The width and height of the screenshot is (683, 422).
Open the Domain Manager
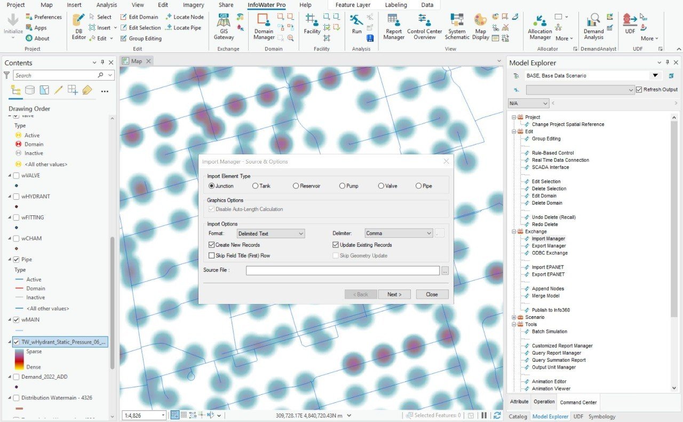pyautogui.click(x=264, y=27)
